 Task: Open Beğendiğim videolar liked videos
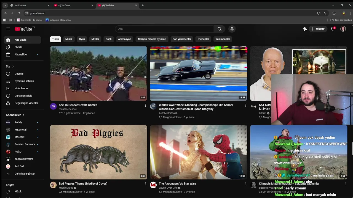click(x=22, y=103)
